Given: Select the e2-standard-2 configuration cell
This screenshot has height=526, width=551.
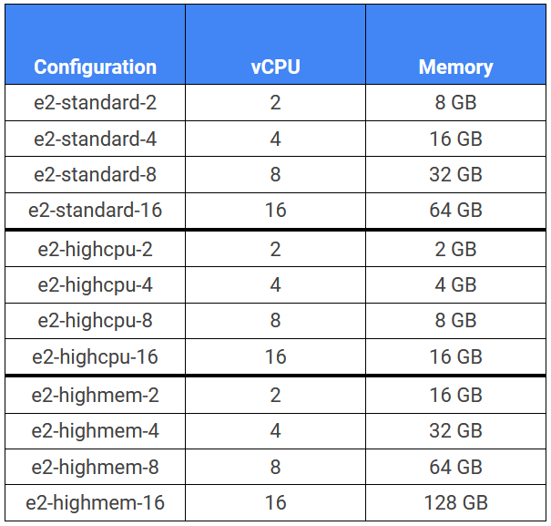Looking at the screenshot, I should coord(95,102).
